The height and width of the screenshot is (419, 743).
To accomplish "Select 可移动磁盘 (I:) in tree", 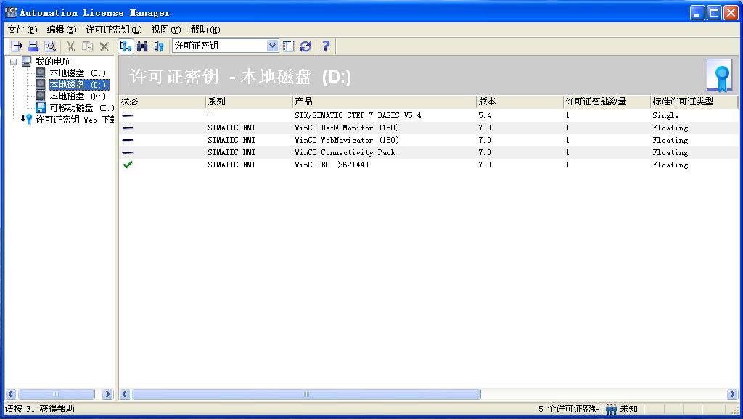I will (x=81, y=108).
